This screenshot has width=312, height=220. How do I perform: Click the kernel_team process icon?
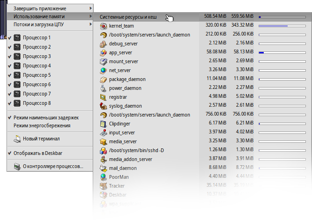103,26
